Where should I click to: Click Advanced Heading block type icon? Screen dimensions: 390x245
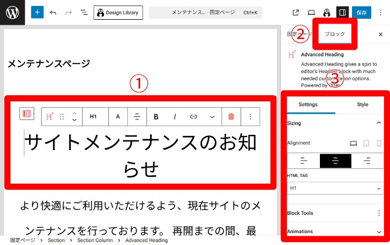click(x=49, y=117)
